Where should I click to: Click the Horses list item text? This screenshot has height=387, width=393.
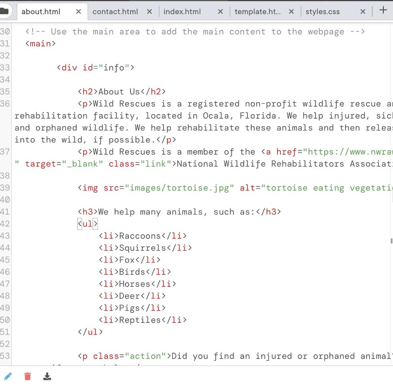point(135,284)
